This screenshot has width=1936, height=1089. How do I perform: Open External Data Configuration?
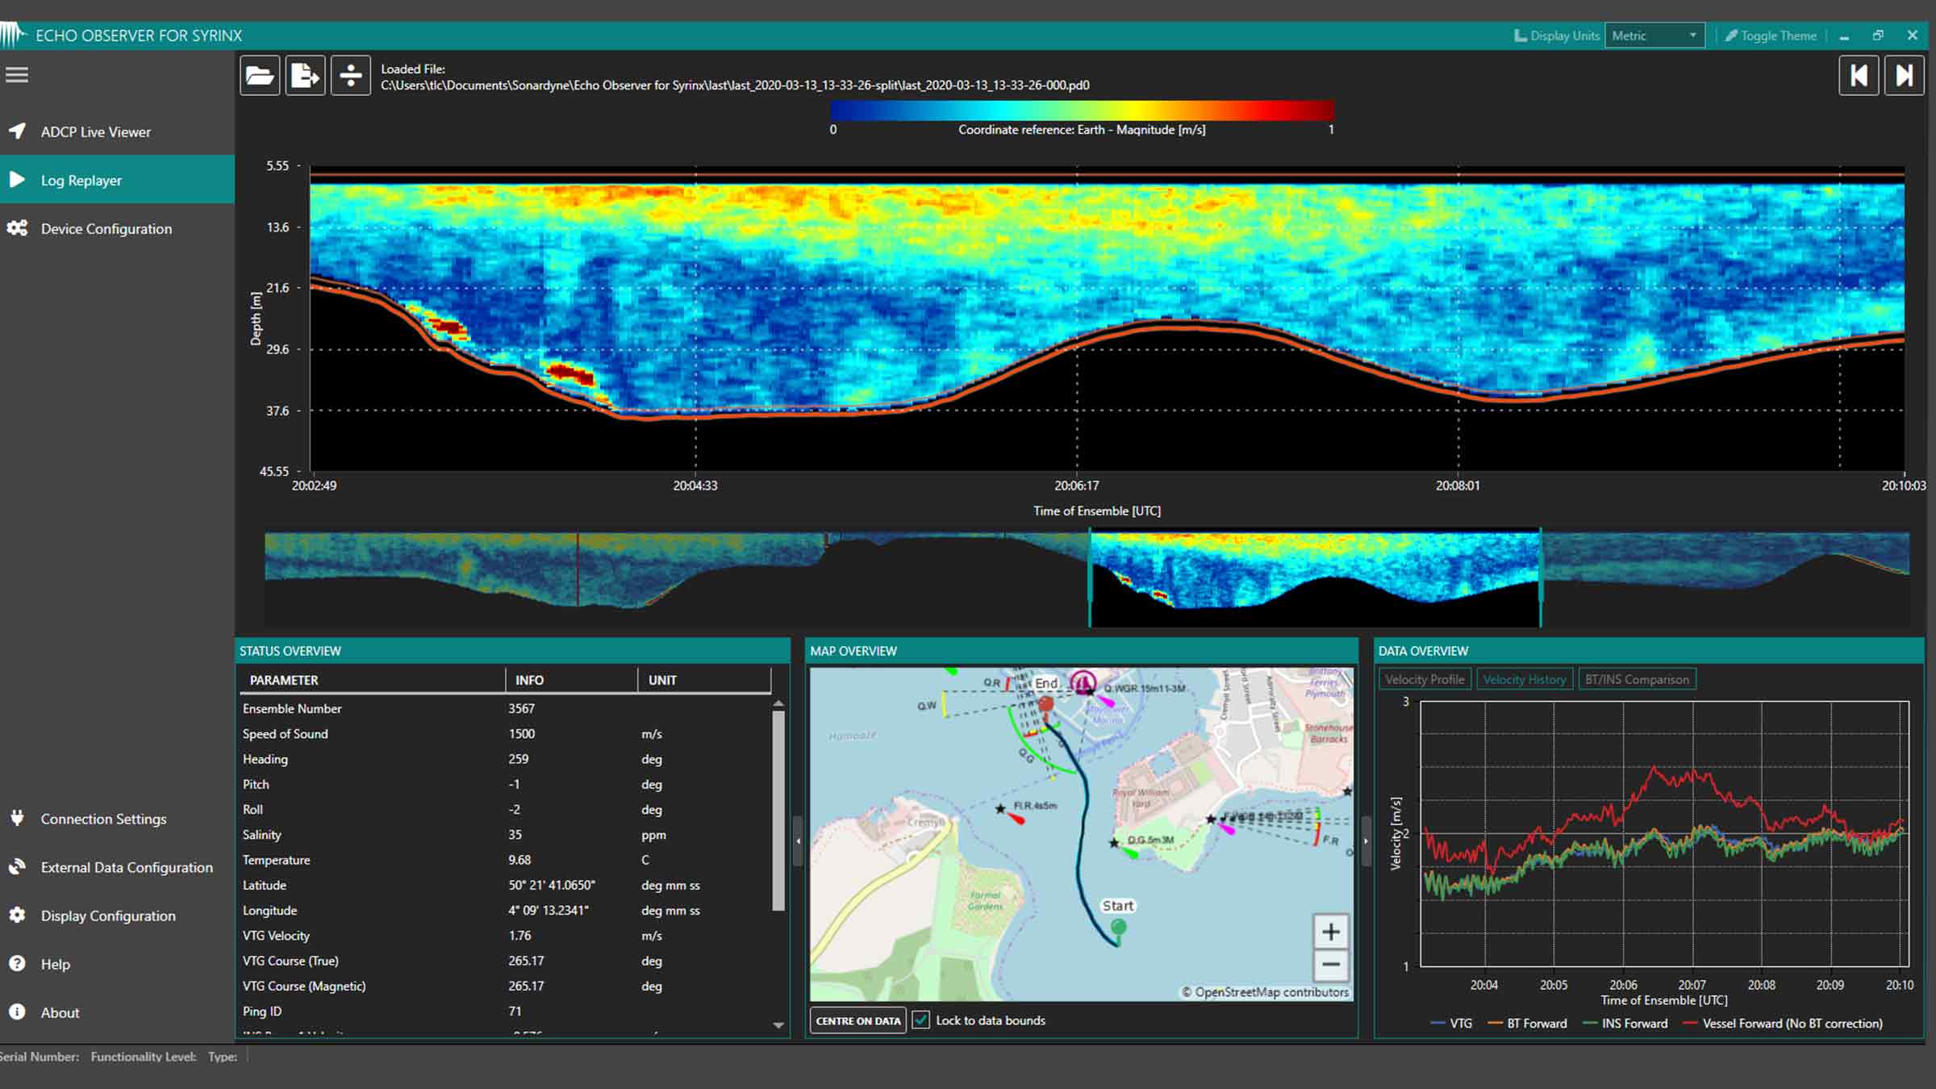(x=117, y=867)
